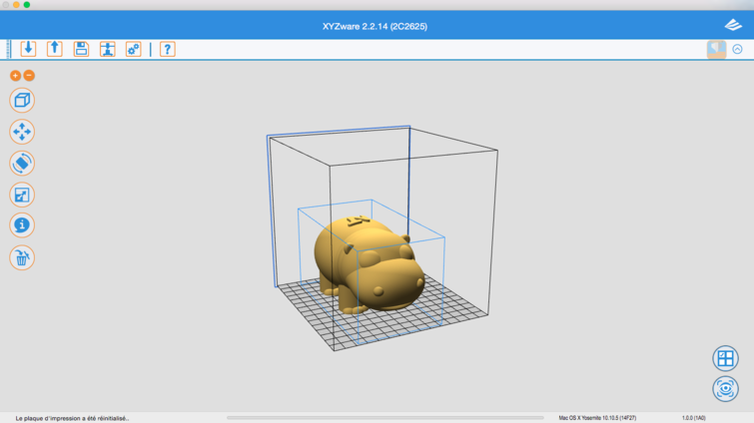This screenshot has width=754, height=423.
Task: Select the Rotate tool in the sidebar
Action: (22, 163)
